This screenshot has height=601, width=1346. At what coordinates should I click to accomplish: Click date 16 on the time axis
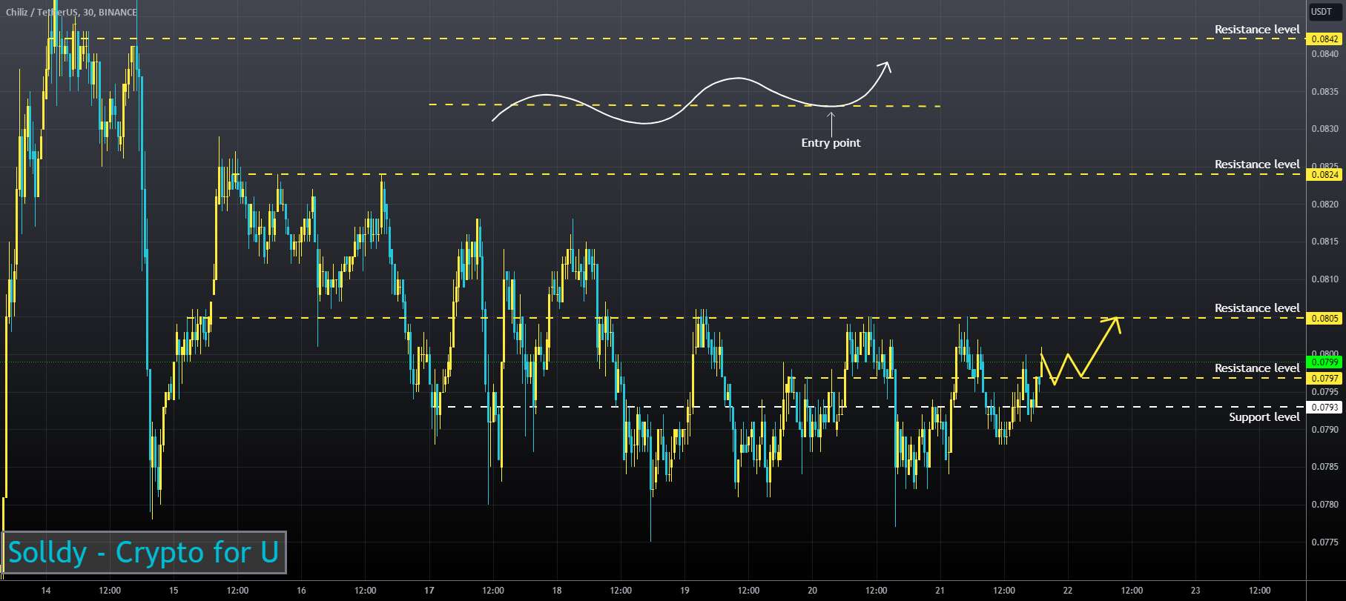pos(301,591)
